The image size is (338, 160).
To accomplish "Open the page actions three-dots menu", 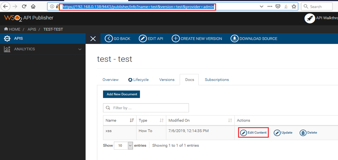I will (270, 7).
